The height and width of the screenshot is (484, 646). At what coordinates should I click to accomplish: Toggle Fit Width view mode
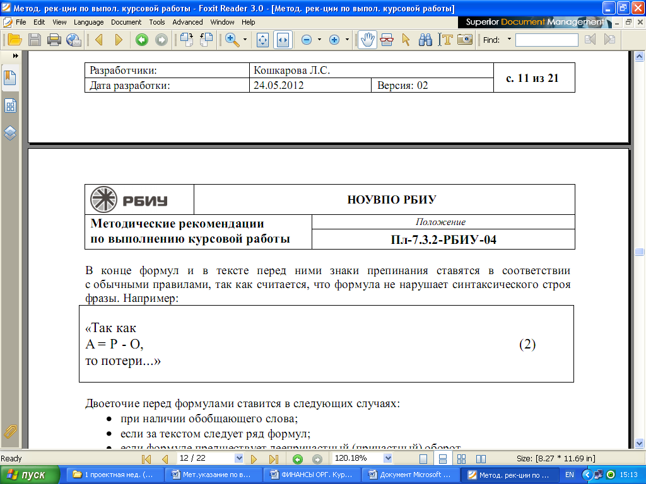[x=283, y=40]
